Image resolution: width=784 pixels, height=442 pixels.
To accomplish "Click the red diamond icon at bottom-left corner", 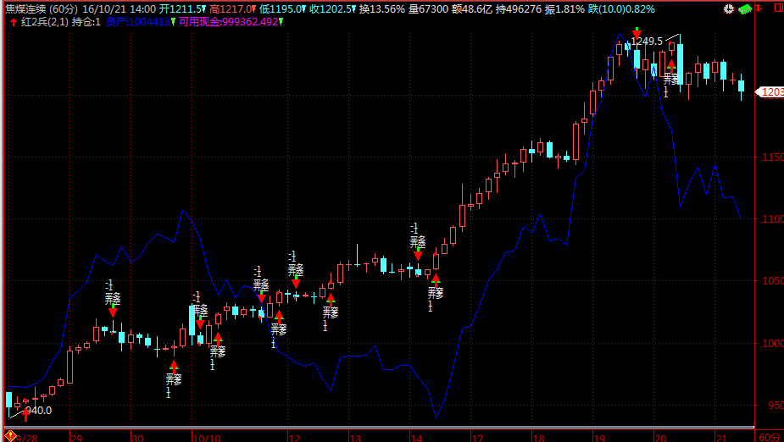I will click(10, 436).
